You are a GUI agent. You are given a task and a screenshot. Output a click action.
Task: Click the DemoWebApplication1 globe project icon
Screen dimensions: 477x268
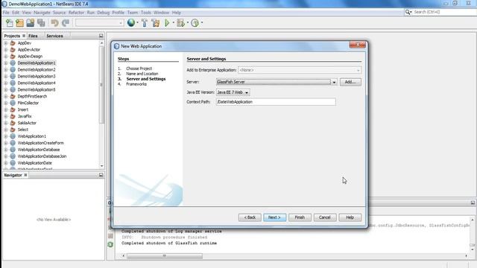[13, 63]
